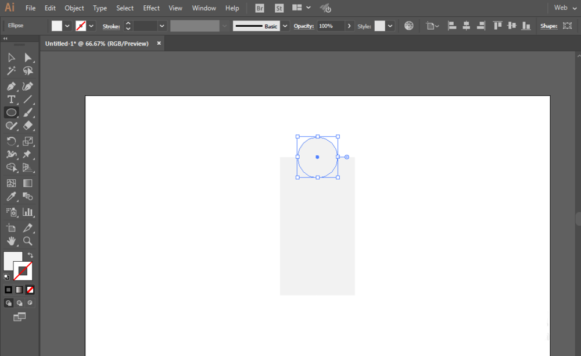Click the Style swatch in control bar

tap(379, 26)
